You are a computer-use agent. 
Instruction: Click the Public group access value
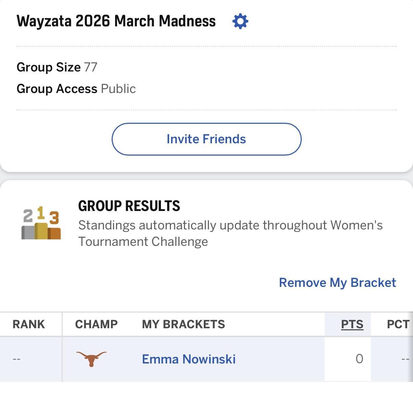click(x=118, y=89)
